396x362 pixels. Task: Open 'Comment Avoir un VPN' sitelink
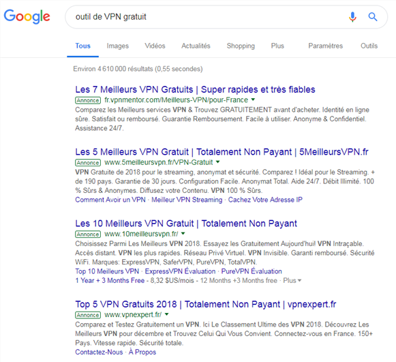(110, 200)
